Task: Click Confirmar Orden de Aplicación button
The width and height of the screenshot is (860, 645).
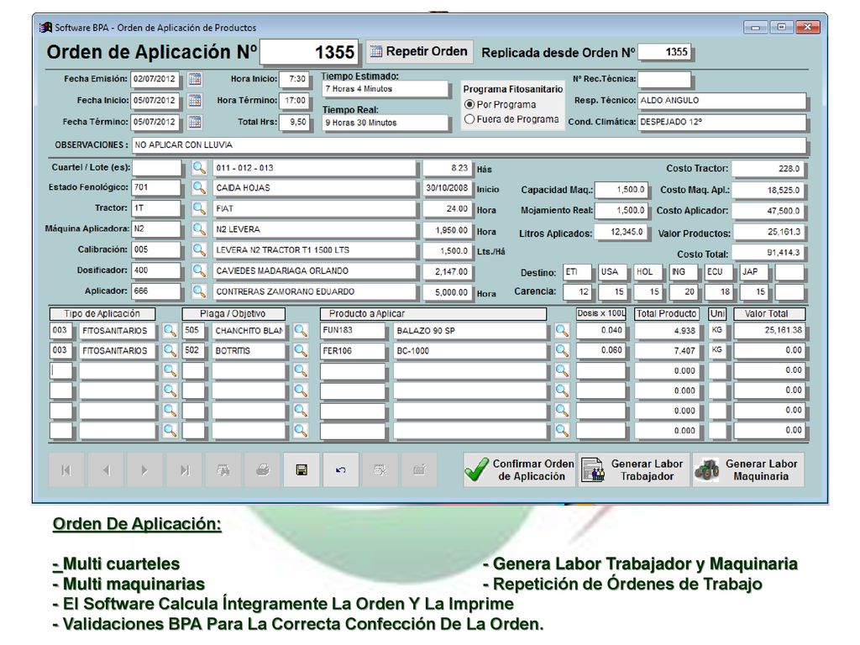Action: pos(519,470)
